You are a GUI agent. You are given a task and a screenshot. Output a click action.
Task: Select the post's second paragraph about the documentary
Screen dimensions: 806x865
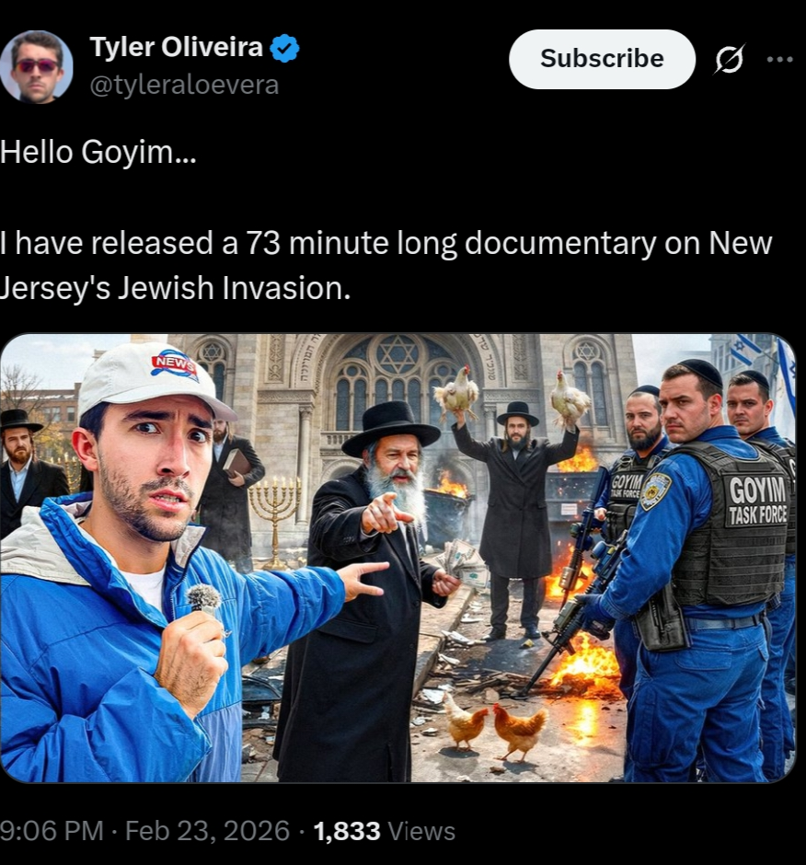[386, 265]
